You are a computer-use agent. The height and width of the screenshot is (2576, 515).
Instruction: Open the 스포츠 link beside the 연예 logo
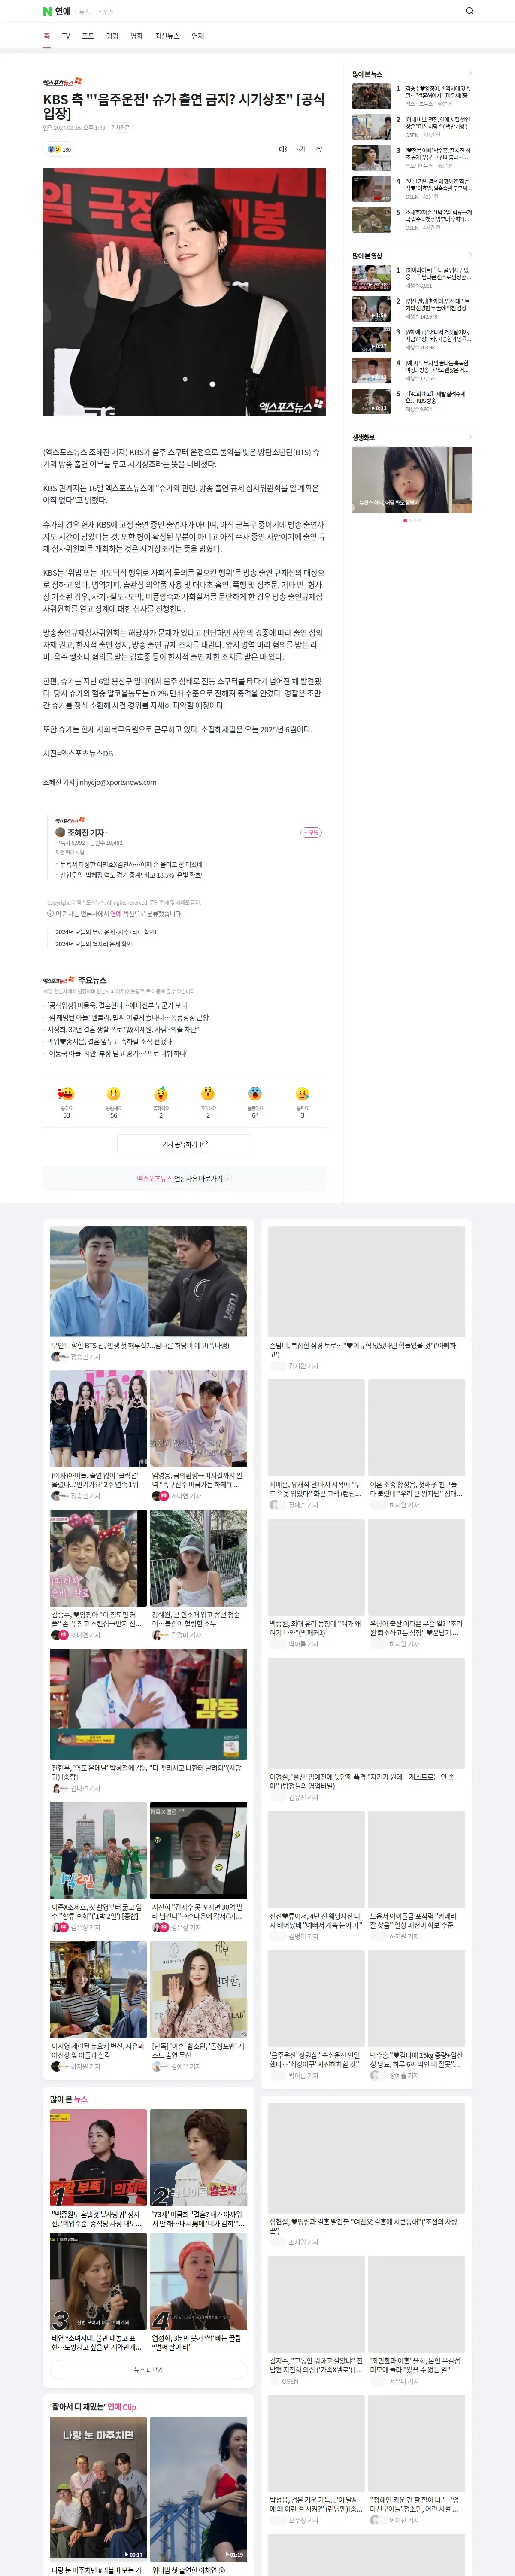105,12
